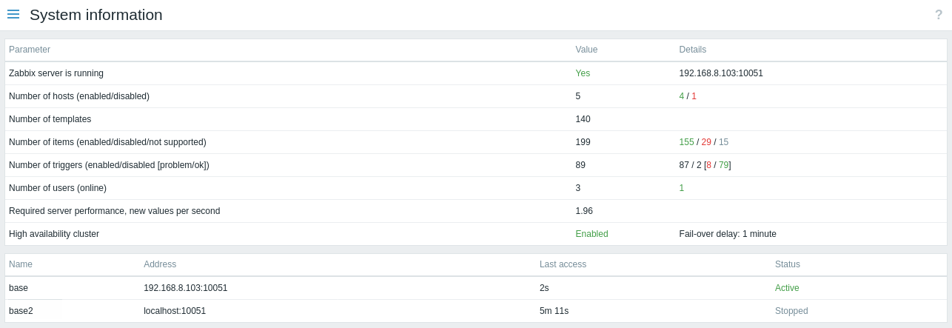This screenshot has height=328, width=952.
Task: Select enabled hosts count 4
Action: tap(682, 96)
